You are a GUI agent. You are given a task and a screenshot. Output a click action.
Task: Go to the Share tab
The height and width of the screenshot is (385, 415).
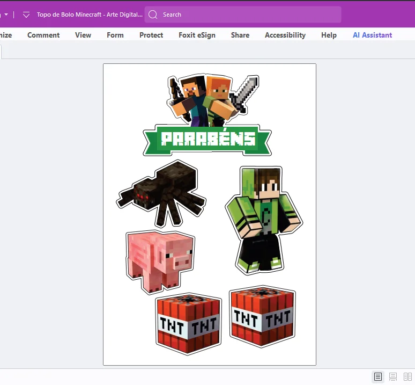240,35
